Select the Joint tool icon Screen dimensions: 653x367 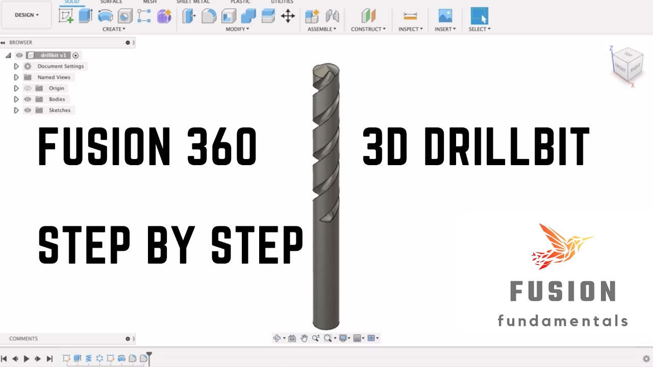(332, 16)
